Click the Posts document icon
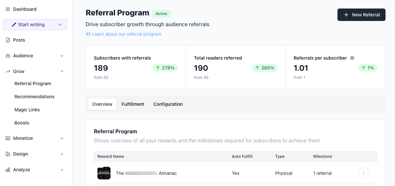The height and width of the screenshot is (186, 395). [x=8, y=40]
